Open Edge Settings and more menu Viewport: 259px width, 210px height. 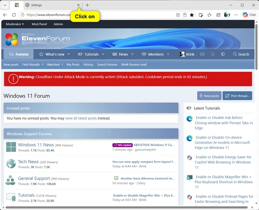[x=236, y=15]
